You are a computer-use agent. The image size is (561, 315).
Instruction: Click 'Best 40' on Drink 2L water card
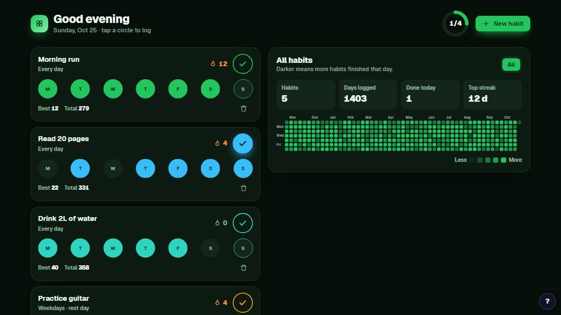point(48,267)
